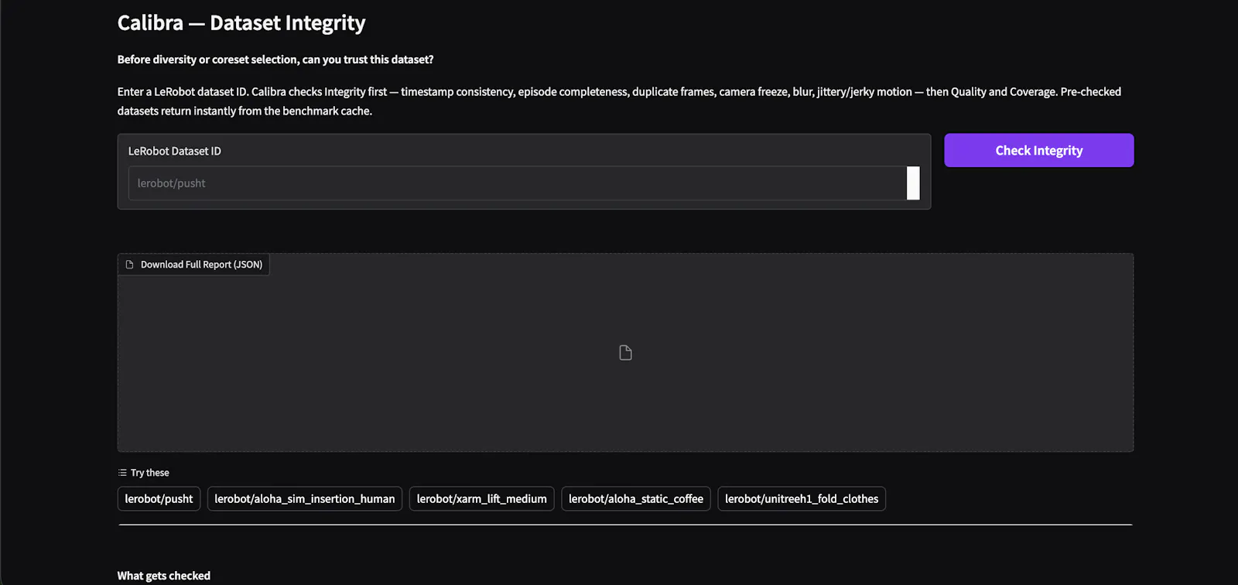Click the What gets checked heading
The height and width of the screenshot is (585, 1238).
(164, 576)
